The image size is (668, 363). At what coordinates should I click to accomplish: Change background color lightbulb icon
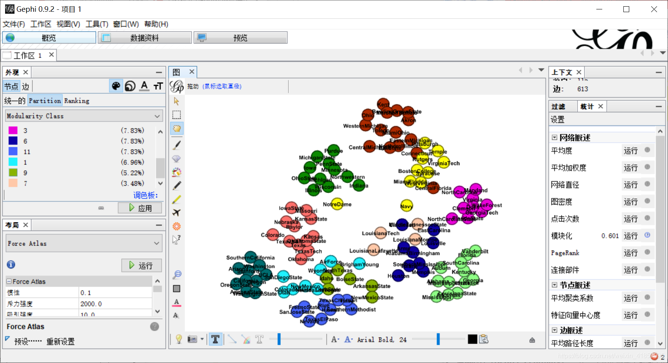[179, 340]
